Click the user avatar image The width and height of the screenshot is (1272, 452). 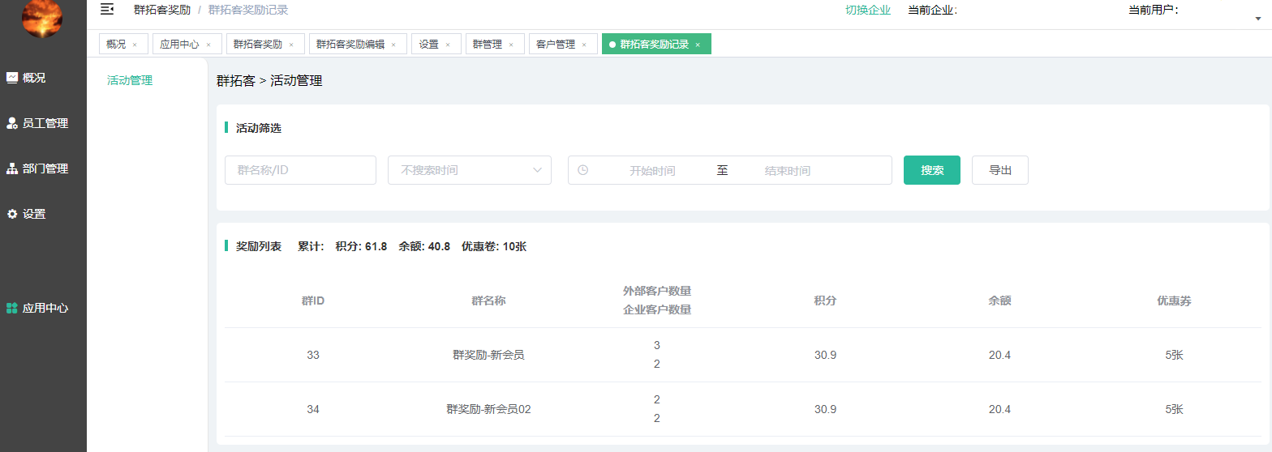(x=41, y=18)
